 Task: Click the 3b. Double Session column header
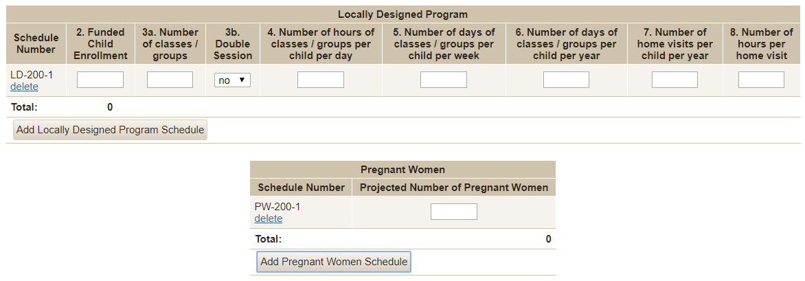232,44
